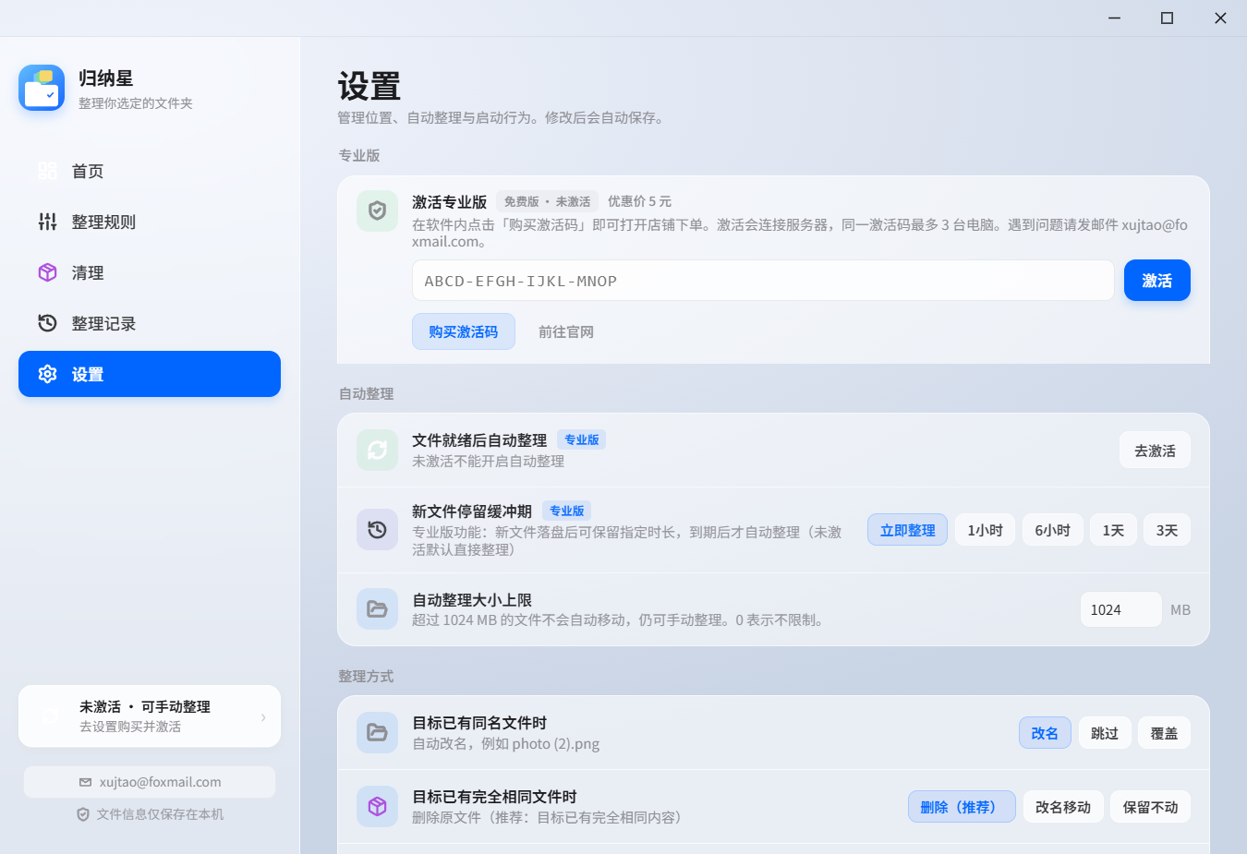Open the 整理规则 page
Screen dimensions: 1247x854
(x=150, y=222)
